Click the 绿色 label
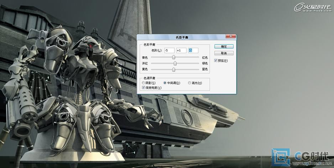This screenshot has height=168, width=334. pyautogui.click(x=205, y=63)
